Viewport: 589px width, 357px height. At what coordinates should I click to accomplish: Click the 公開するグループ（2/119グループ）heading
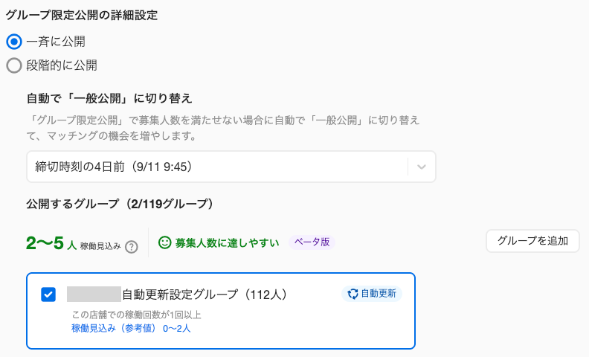click(x=120, y=204)
